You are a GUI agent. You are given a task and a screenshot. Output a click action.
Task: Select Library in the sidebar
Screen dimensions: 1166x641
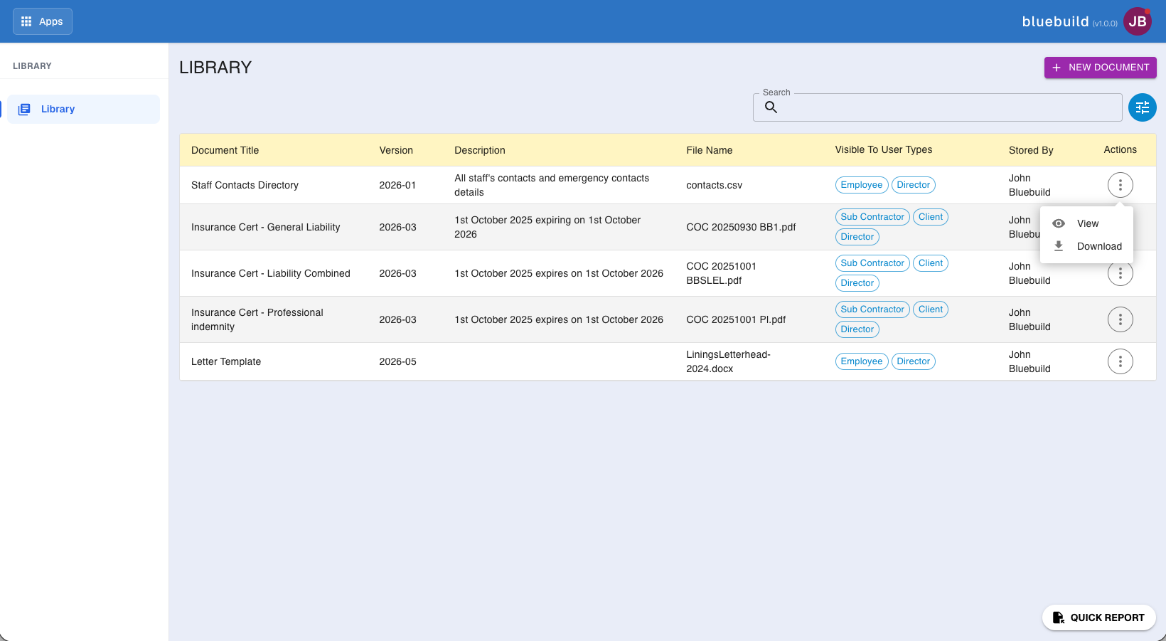(x=83, y=109)
